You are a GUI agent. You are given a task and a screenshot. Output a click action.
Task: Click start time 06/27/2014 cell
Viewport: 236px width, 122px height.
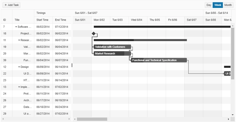pyautogui.click(x=43, y=113)
